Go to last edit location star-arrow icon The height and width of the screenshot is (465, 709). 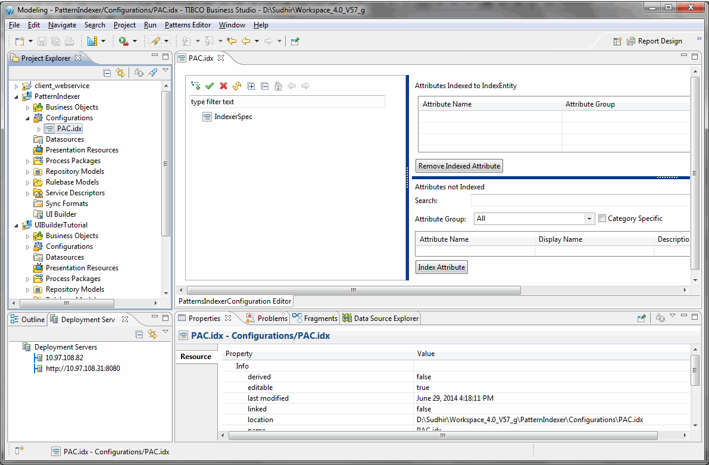232,41
